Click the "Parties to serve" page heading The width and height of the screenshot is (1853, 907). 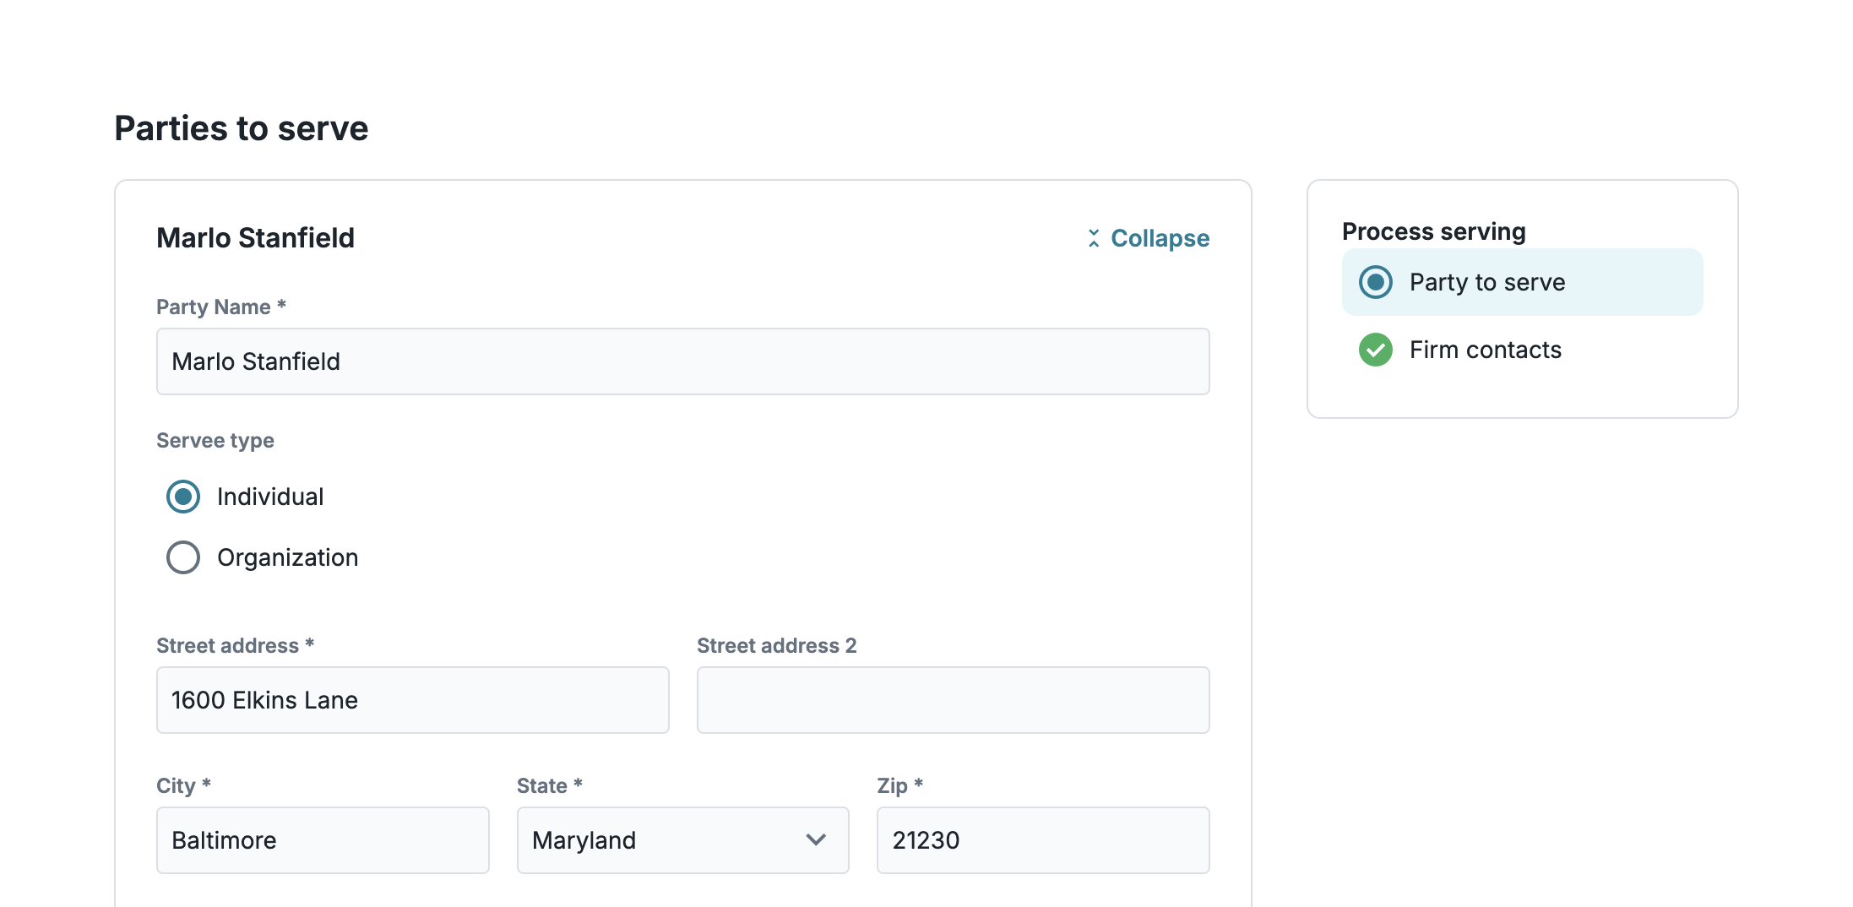coord(242,128)
